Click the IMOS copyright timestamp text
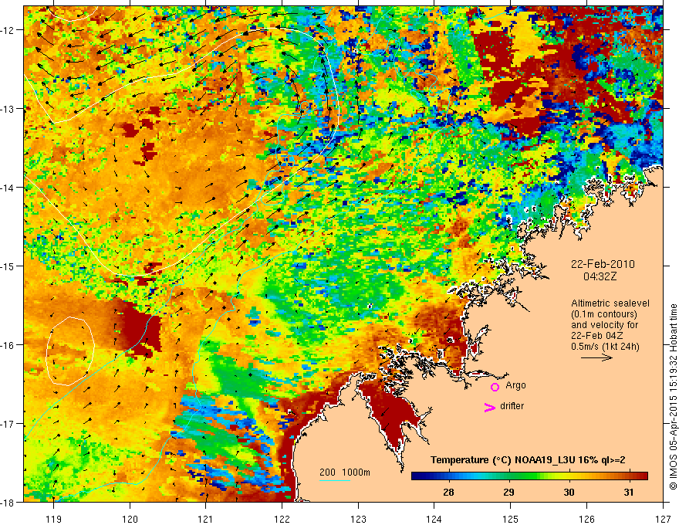 point(673,397)
